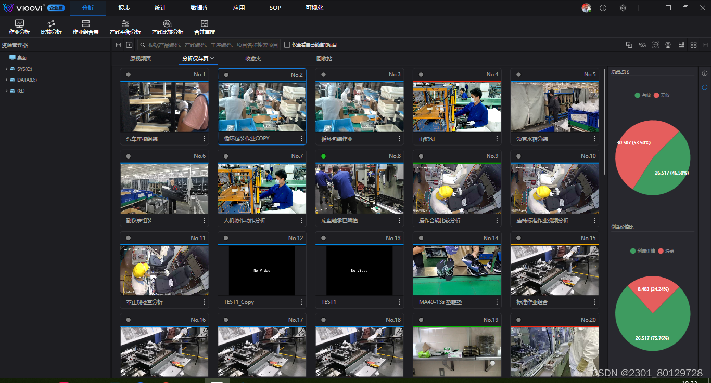The image size is (711, 383).
Task: Switch to the 原视频页 tab
Action: [141, 59]
